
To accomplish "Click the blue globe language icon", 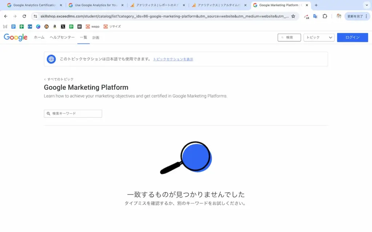I will pyautogui.click(x=51, y=59).
